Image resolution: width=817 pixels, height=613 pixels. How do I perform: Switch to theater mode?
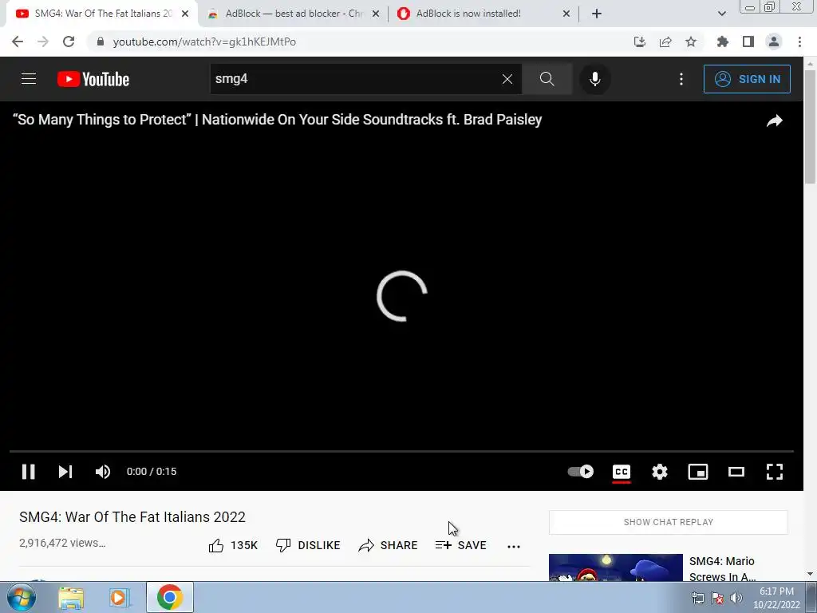click(x=736, y=472)
